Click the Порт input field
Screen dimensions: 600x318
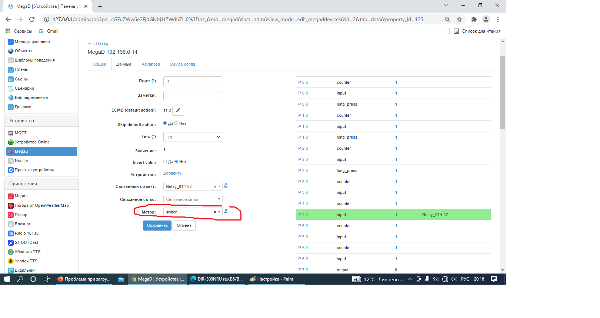click(193, 81)
